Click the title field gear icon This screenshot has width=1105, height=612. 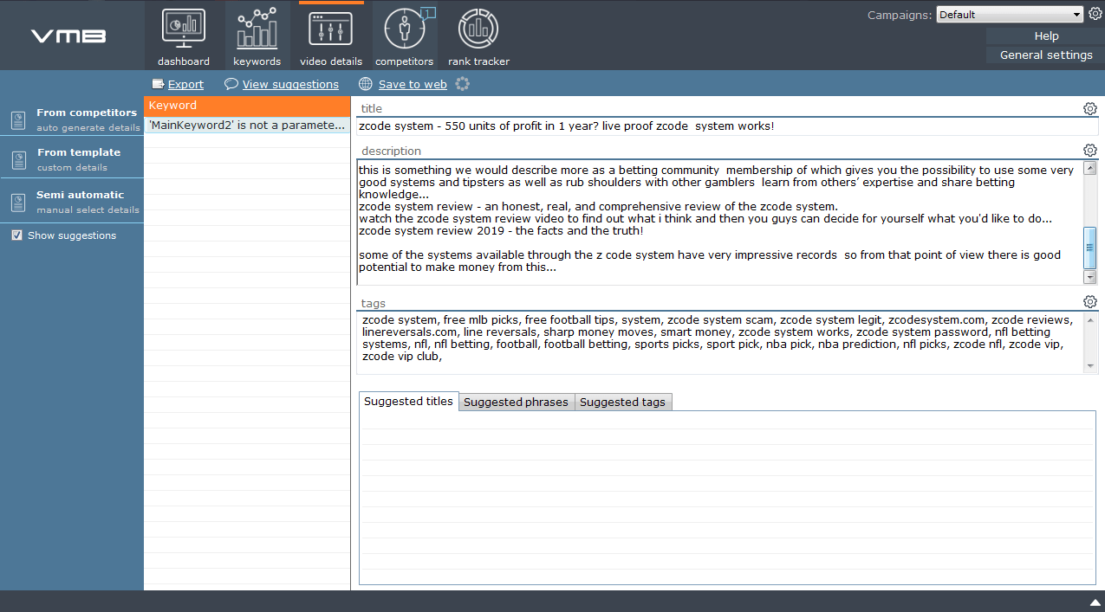pyautogui.click(x=1090, y=108)
